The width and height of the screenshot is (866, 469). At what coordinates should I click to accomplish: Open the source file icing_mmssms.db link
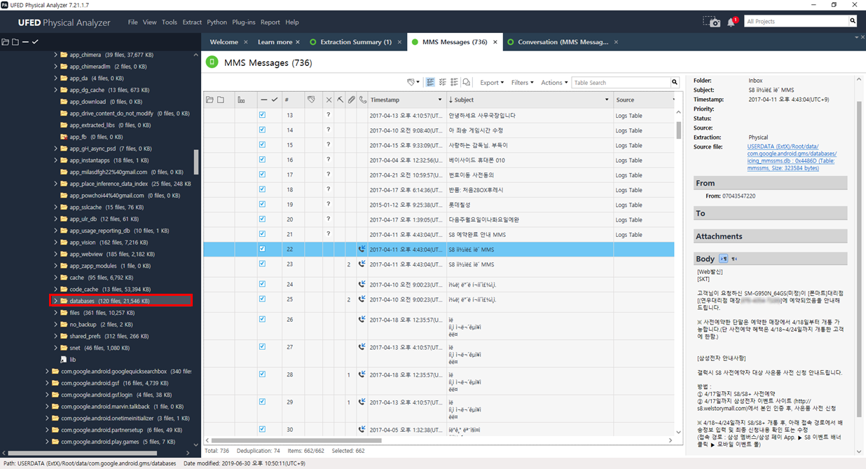(x=792, y=157)
